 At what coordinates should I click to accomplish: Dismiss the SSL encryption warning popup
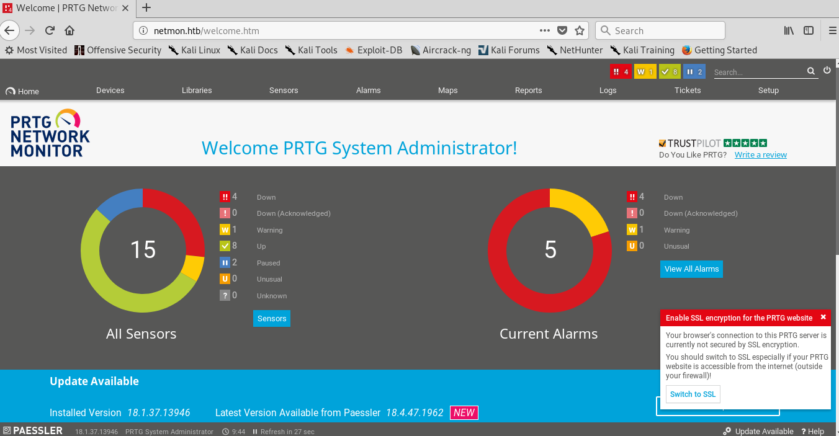[x=823, y=317]
